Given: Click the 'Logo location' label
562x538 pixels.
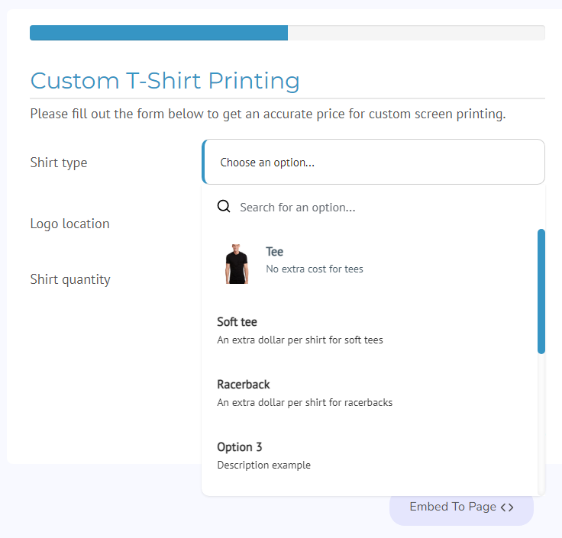Looking at the screenshot, I should coord(70,224).
